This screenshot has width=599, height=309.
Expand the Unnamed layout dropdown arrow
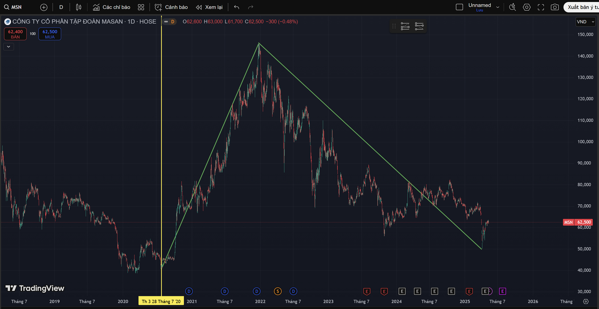click(497, 7)
